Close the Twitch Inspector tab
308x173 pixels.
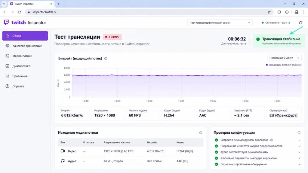51,4
